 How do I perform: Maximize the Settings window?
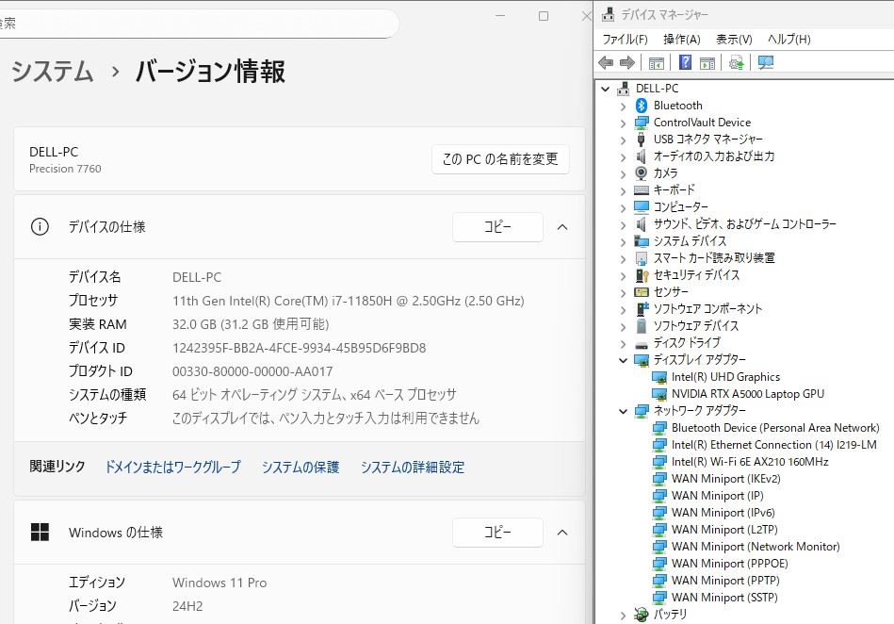pos(544,16)
